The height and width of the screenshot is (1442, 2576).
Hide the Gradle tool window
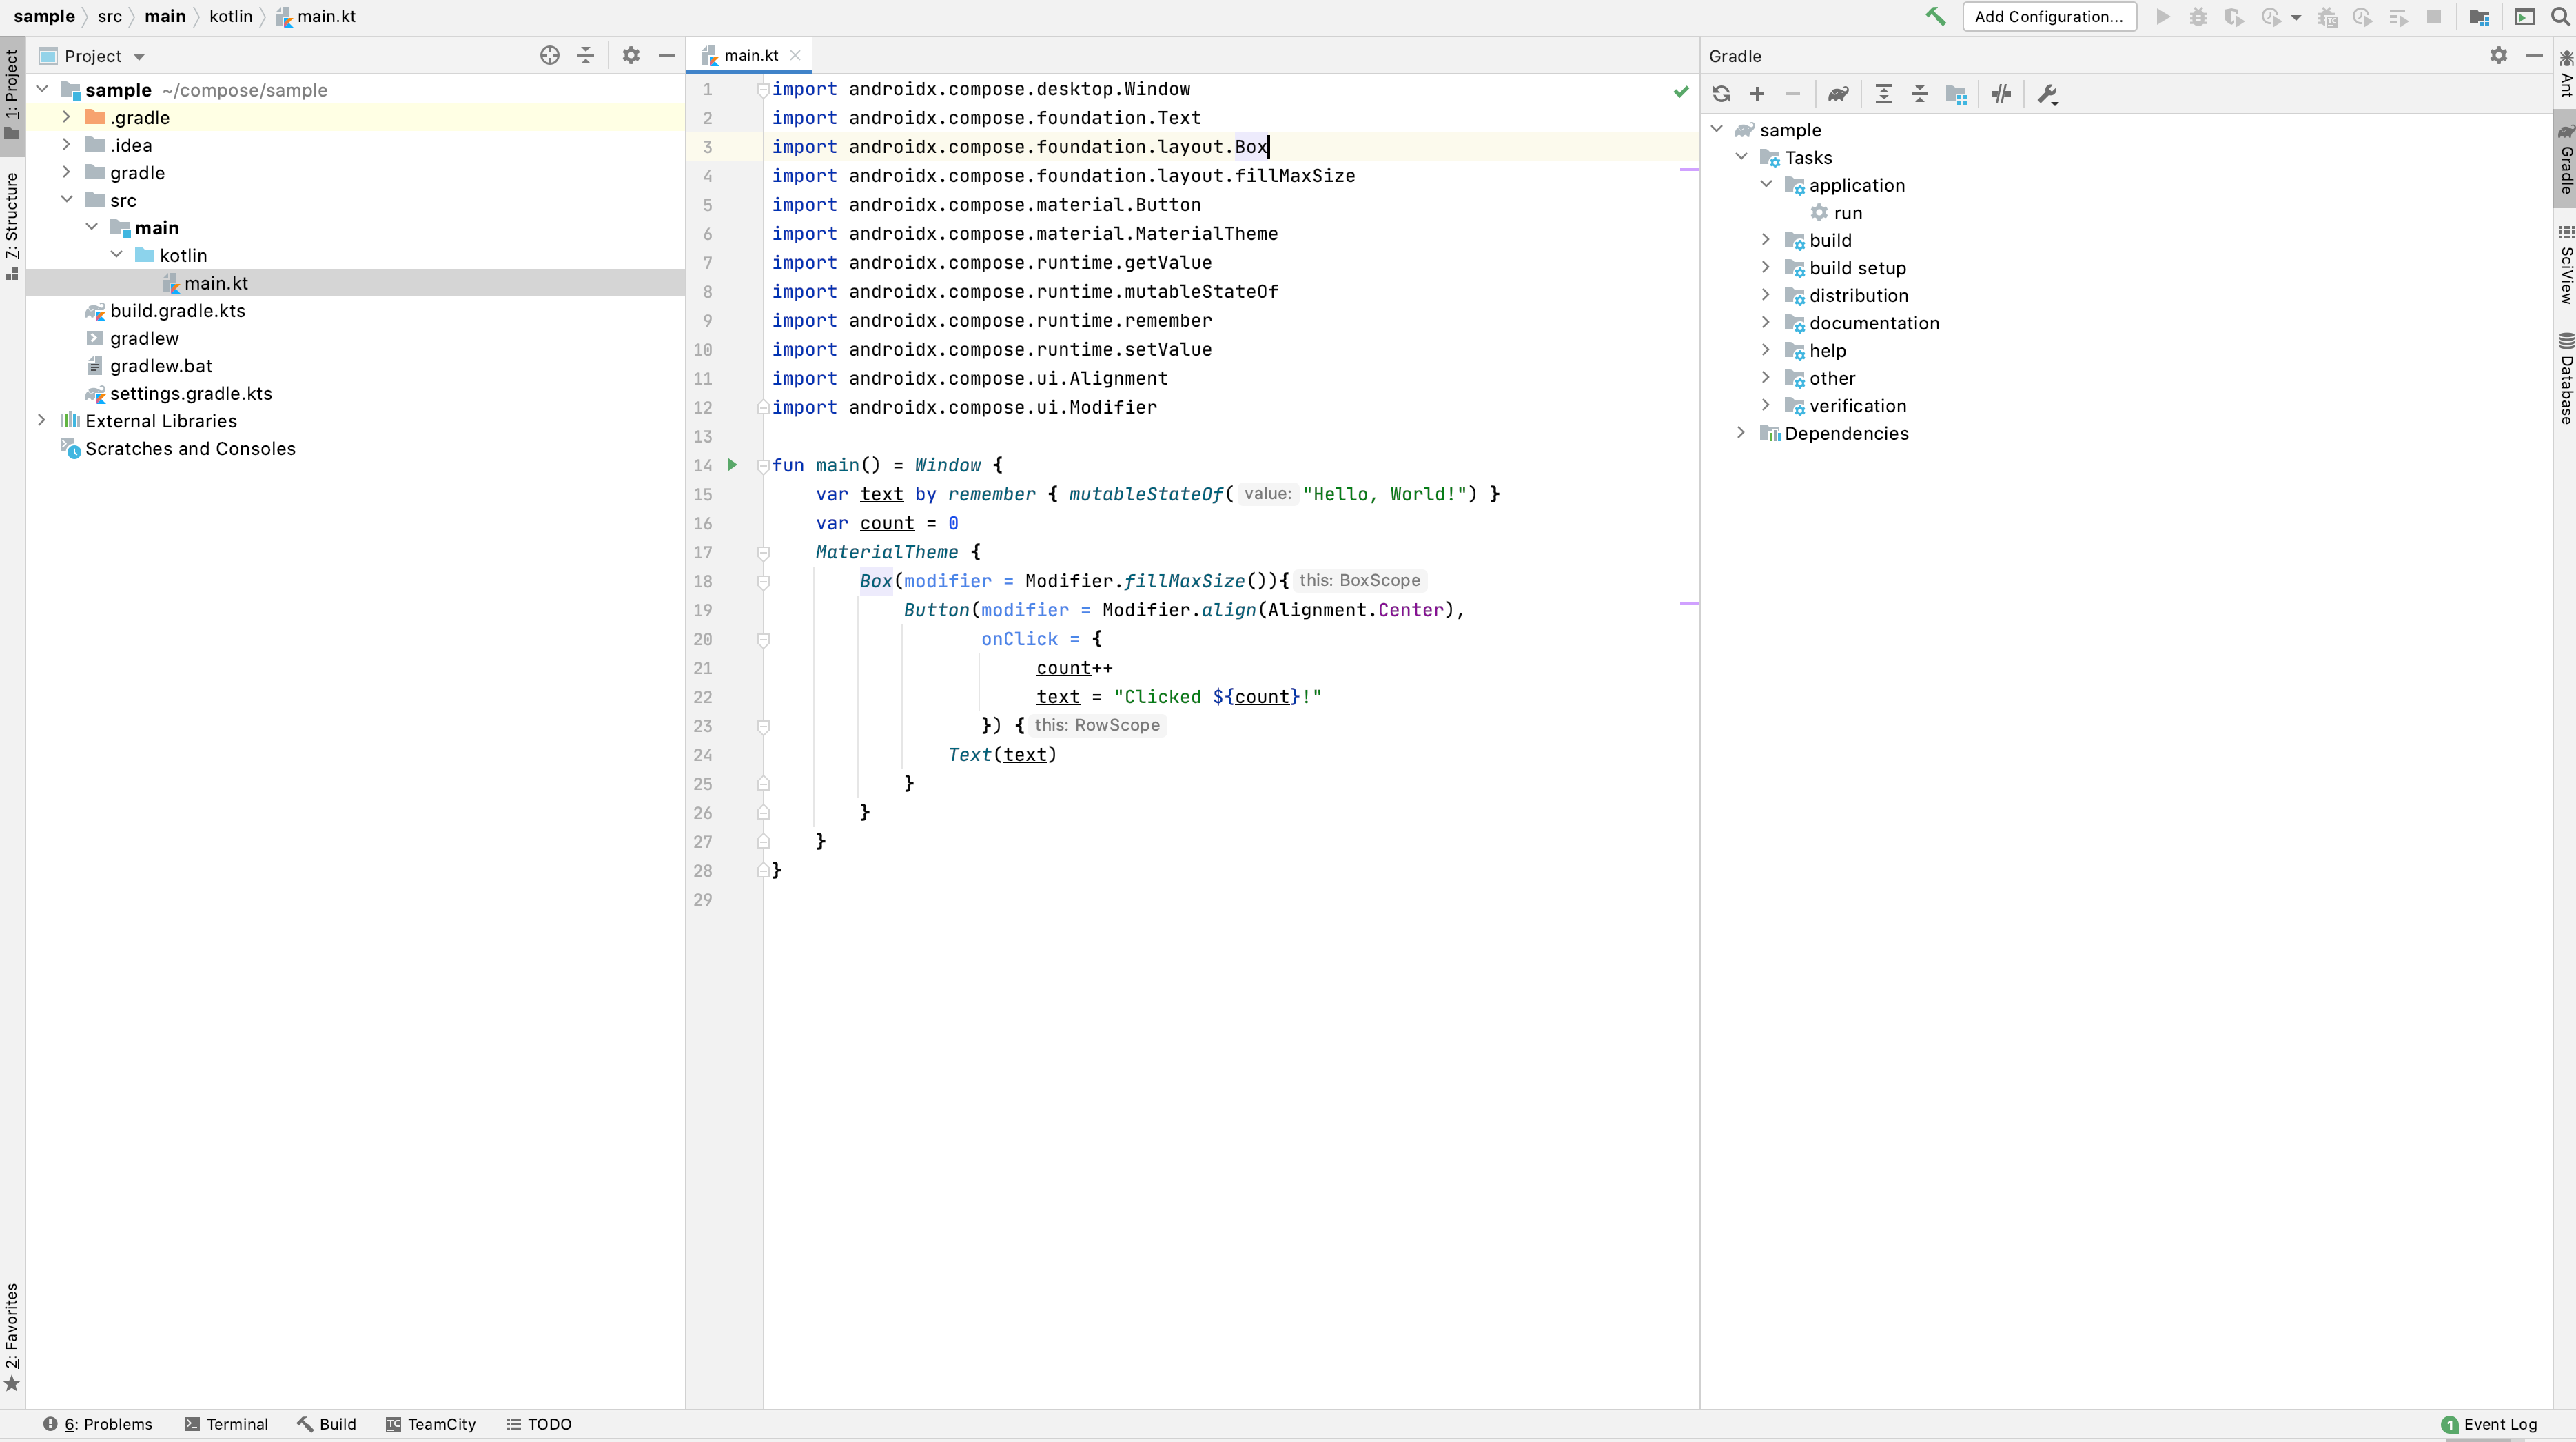(2534, 56)
